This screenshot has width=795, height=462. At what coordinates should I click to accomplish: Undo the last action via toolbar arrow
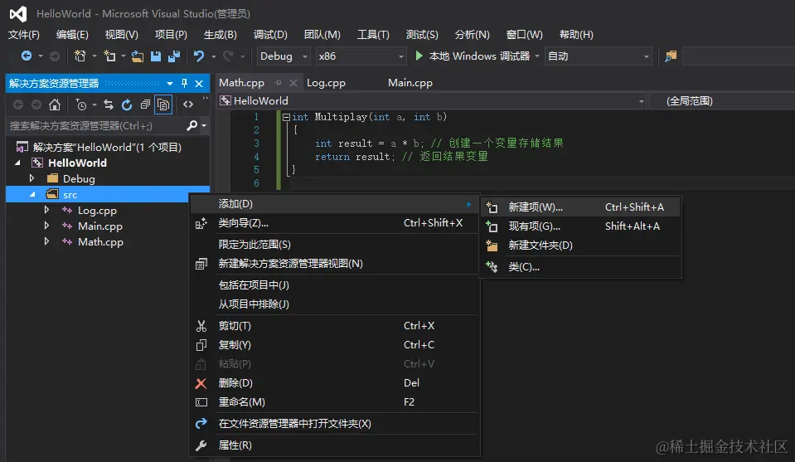(199, 56)
